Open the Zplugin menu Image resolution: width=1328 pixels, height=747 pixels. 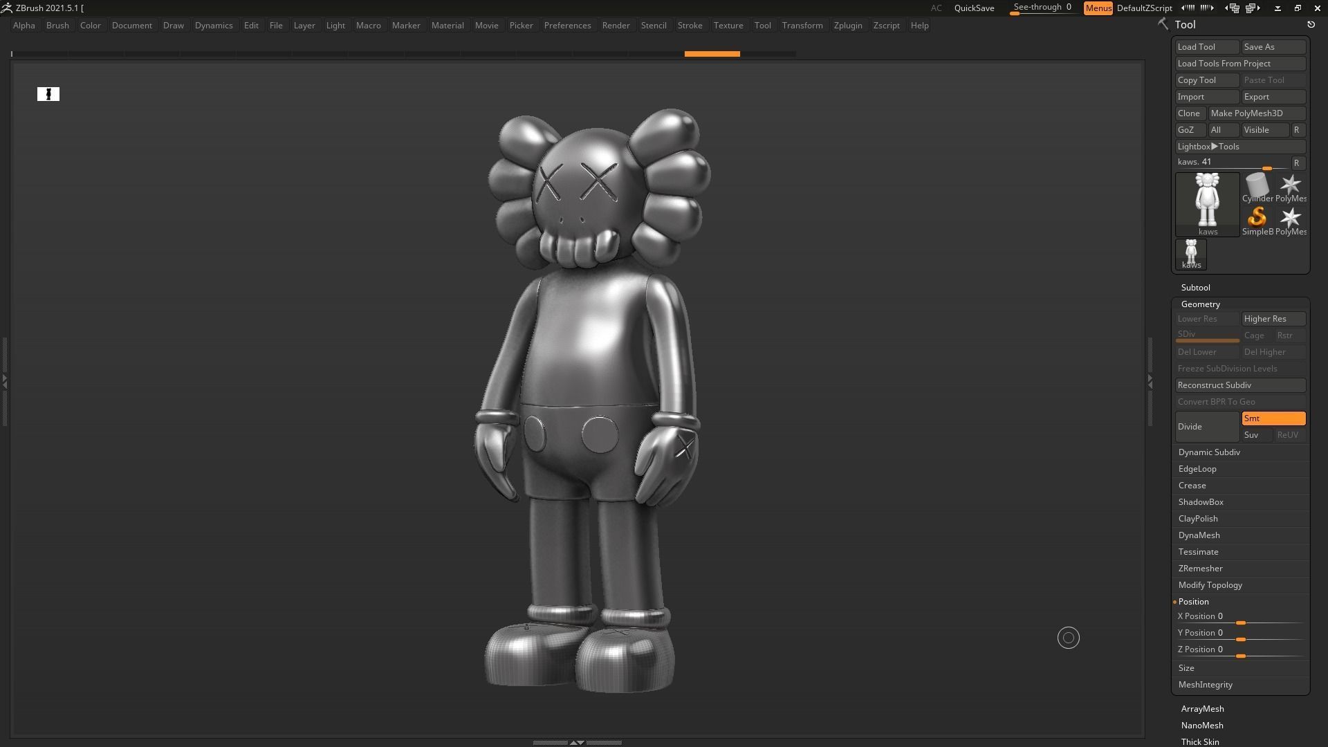click(848, 26)
